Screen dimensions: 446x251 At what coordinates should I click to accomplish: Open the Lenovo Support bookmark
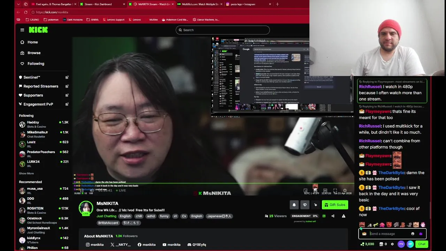(114, 20)
